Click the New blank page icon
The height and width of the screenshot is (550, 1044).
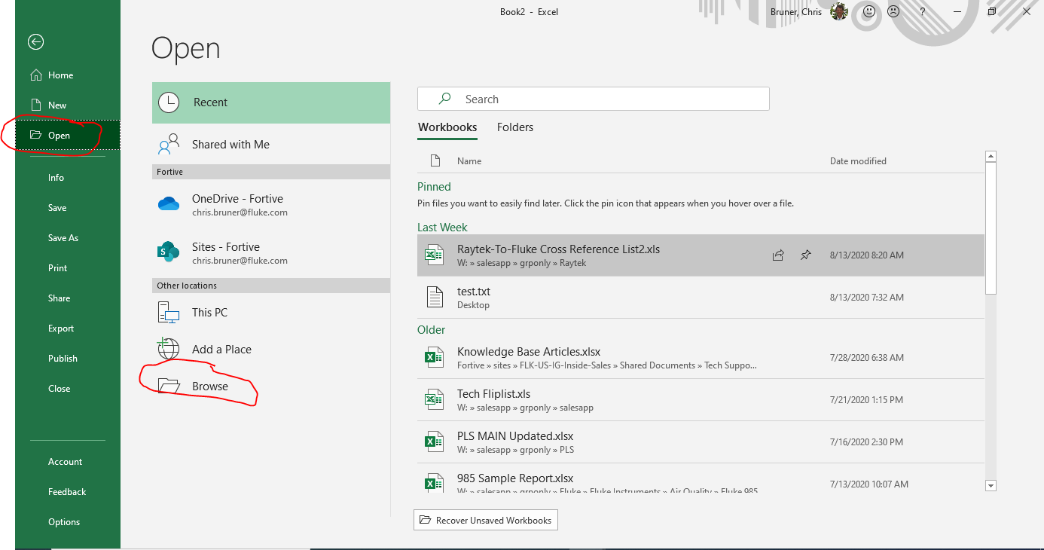pos(35,105)
